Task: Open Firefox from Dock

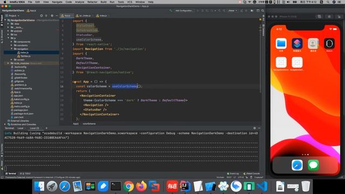Action: (141, 186)
